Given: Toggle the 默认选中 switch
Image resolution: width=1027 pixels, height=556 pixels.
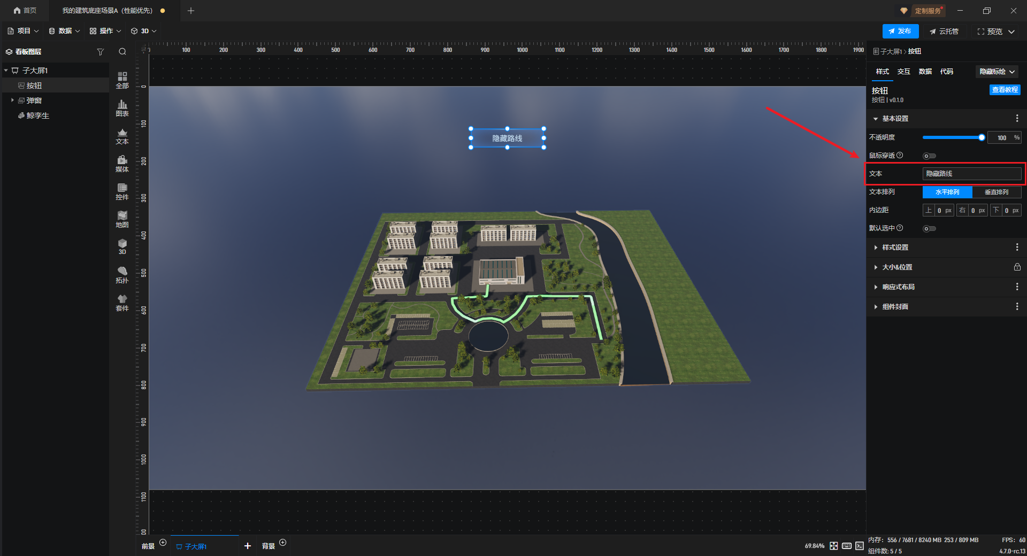Looking at the screenshot, I should [x=929, y=229].
